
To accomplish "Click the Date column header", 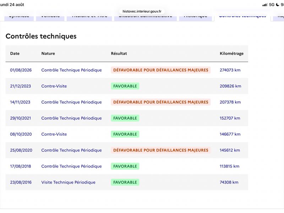I will coord(15,54).
